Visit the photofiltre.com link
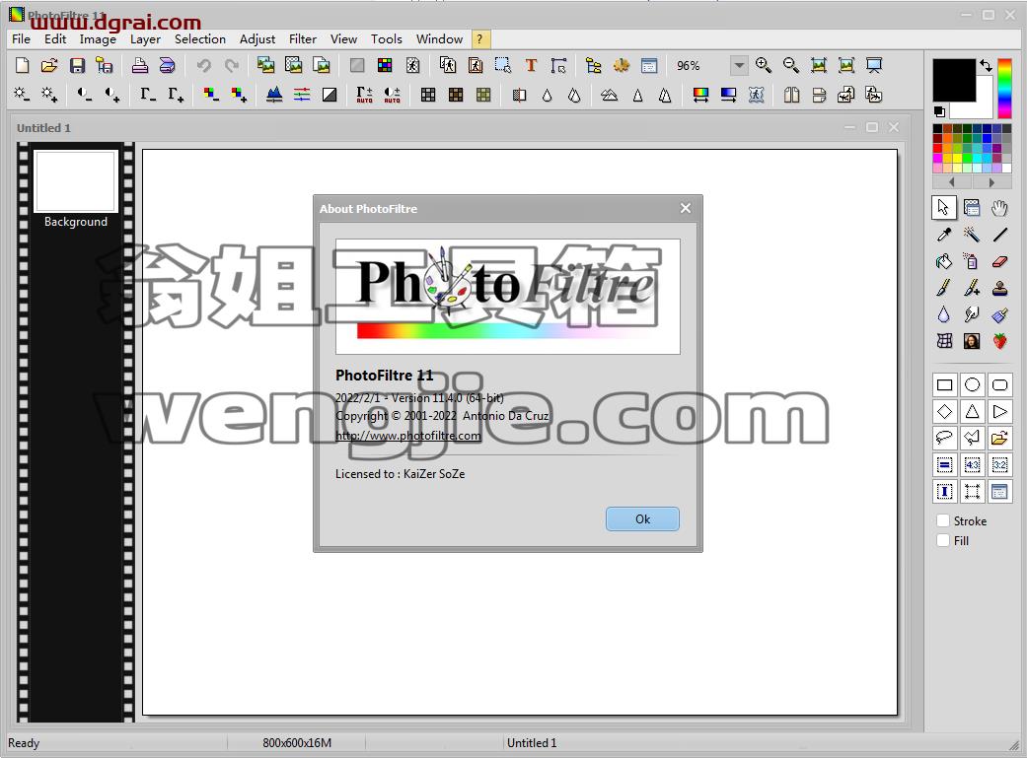 coord(408,436)
